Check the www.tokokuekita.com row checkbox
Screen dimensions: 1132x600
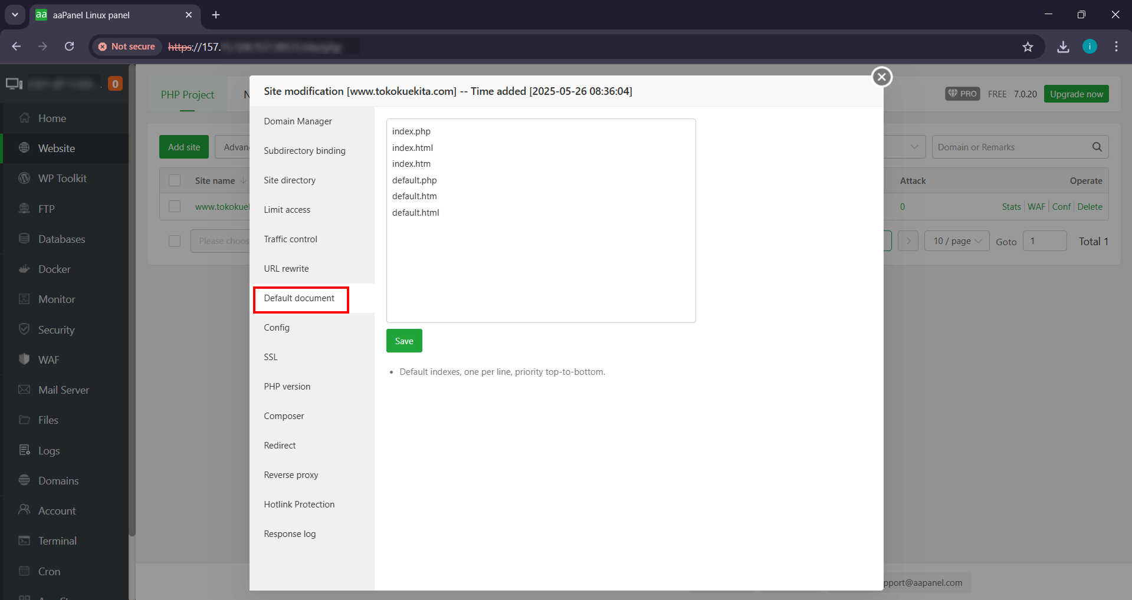tap(175, 206)
